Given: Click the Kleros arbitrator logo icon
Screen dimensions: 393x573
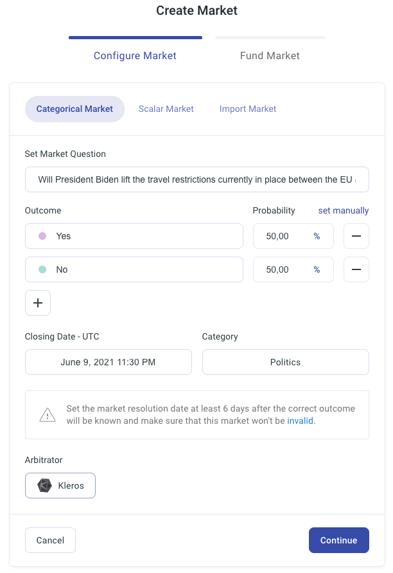Looking at the screenshot, I should [x=44, y=486].
